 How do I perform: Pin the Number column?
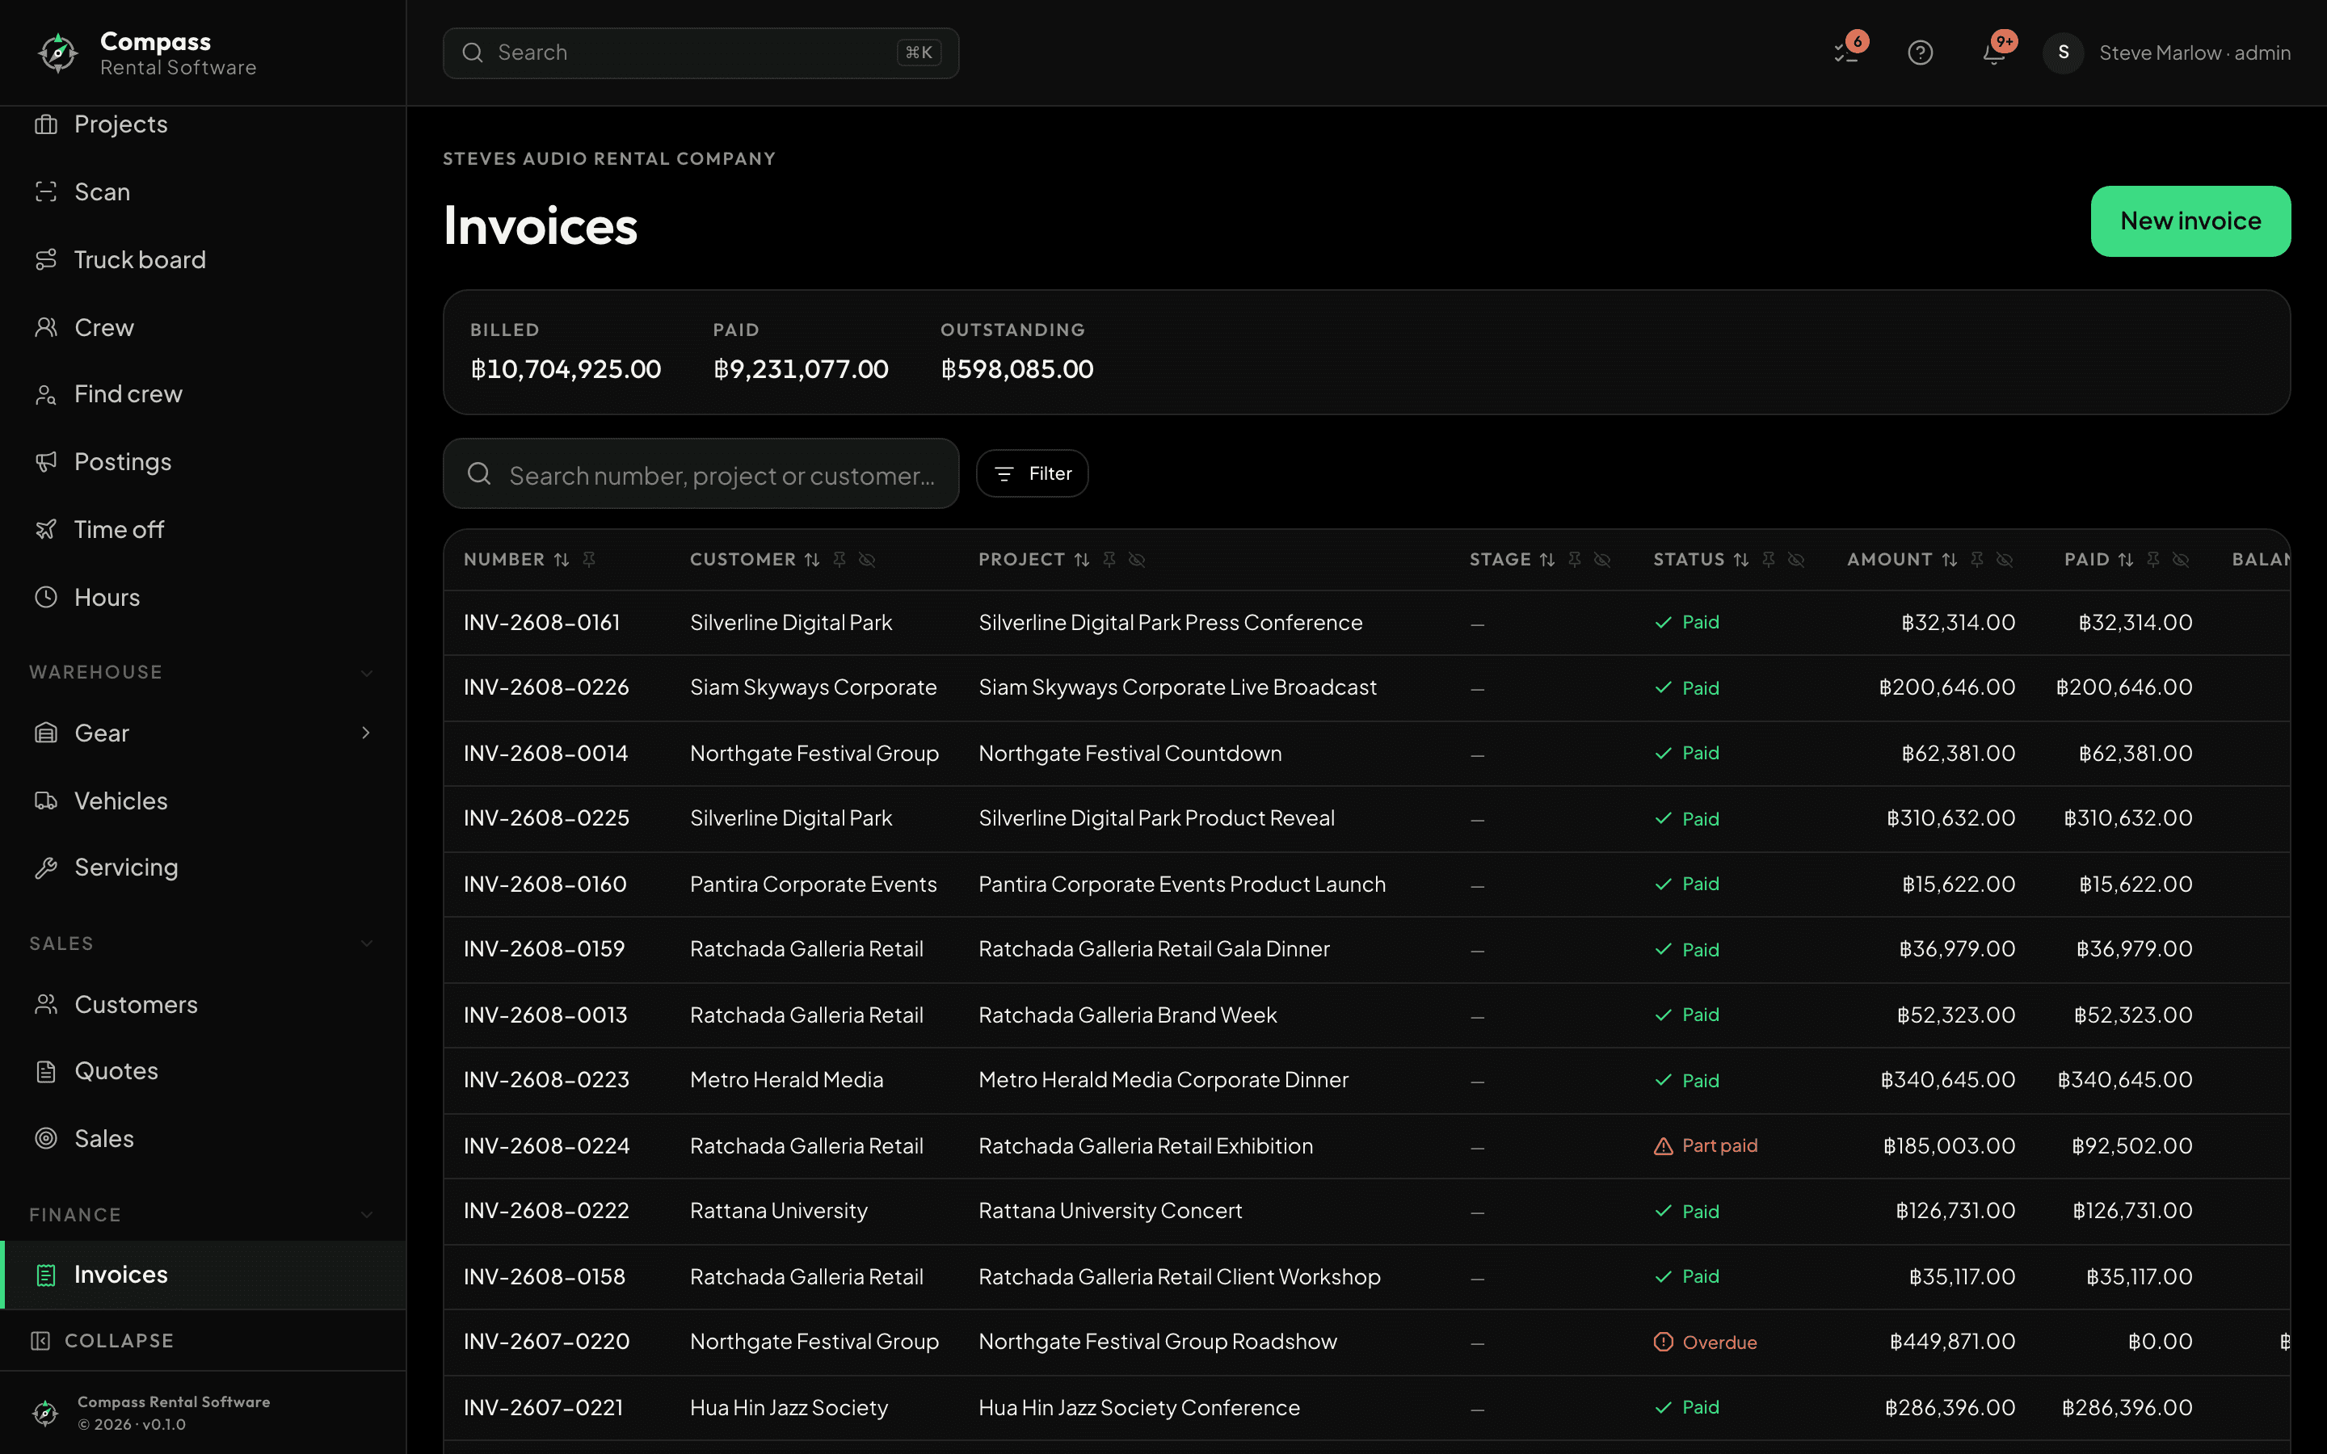(x=590, y=560)
